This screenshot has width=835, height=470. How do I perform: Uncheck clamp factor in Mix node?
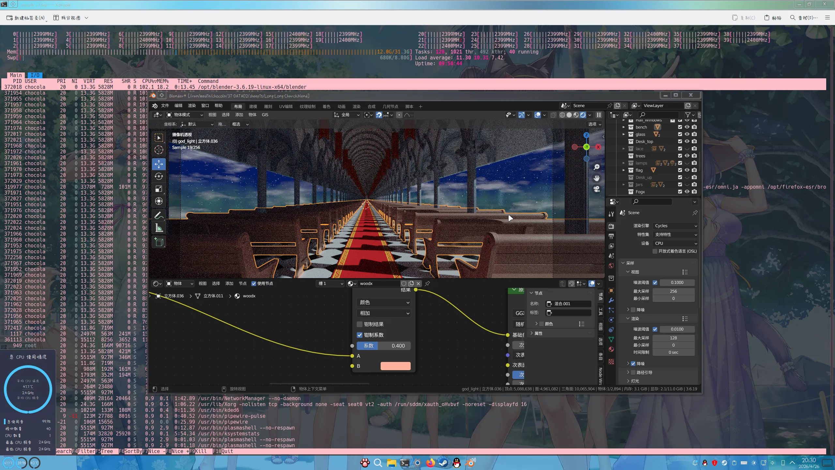360,335
